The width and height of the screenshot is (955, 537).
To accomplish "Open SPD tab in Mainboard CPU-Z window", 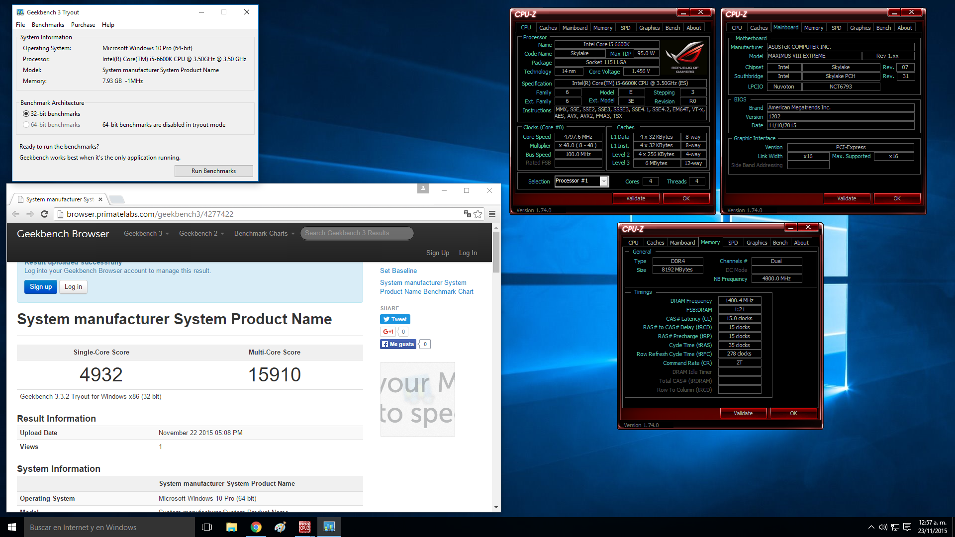I will point(837,28).
